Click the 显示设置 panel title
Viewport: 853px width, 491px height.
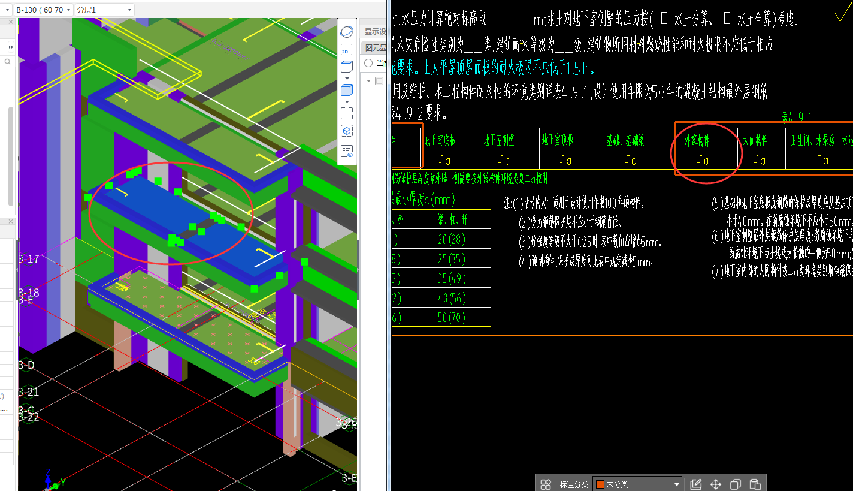375,32
